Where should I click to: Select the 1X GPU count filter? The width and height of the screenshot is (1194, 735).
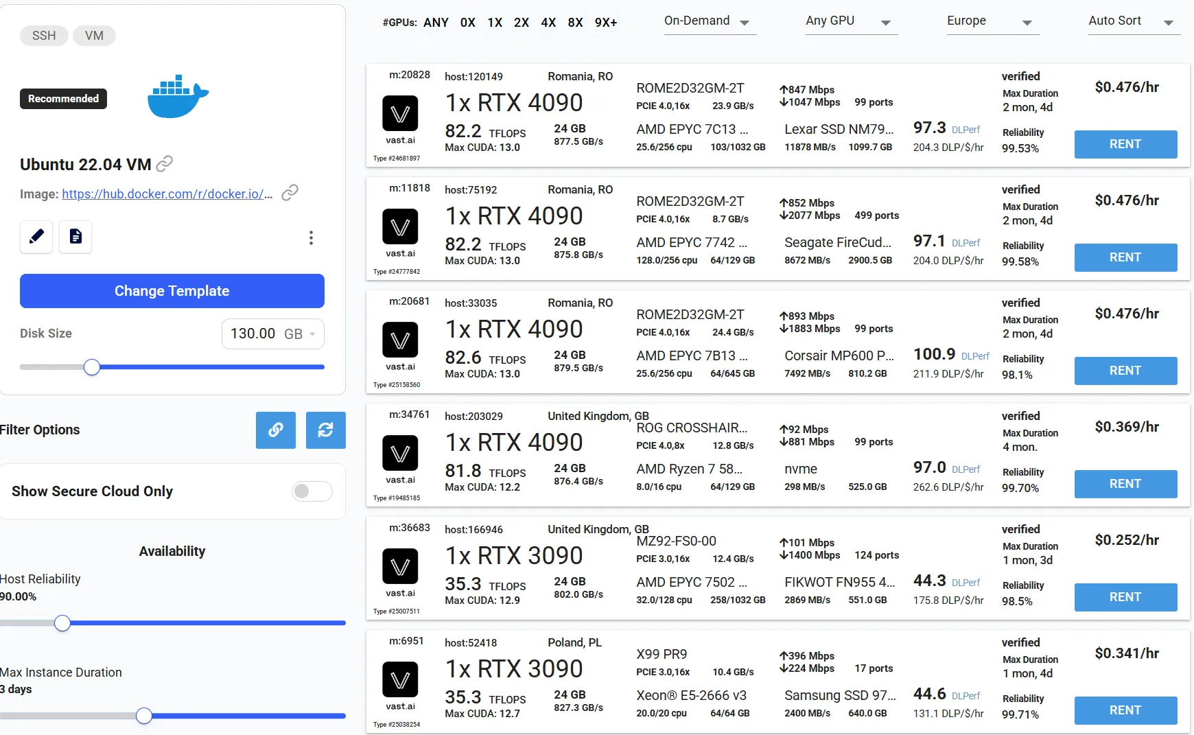(495, 23)
